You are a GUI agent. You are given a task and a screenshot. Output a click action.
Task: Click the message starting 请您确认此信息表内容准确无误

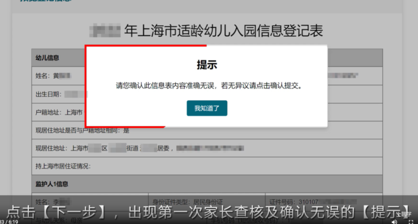tap(209, 86)
